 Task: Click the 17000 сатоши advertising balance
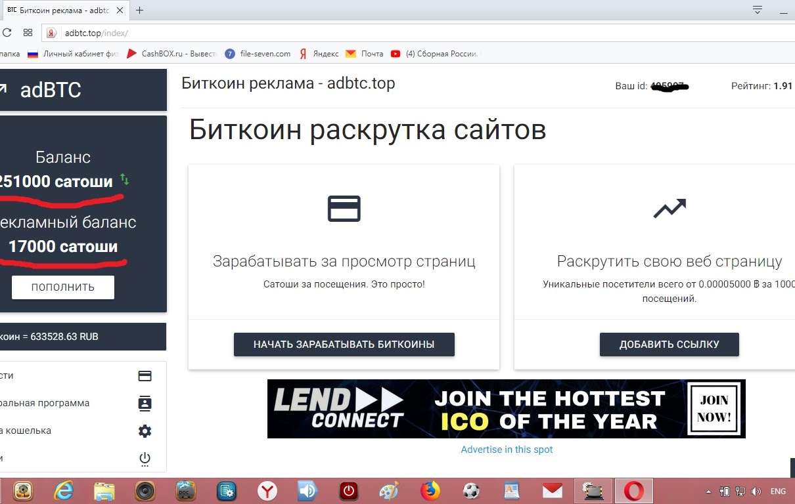pos(63,247)
